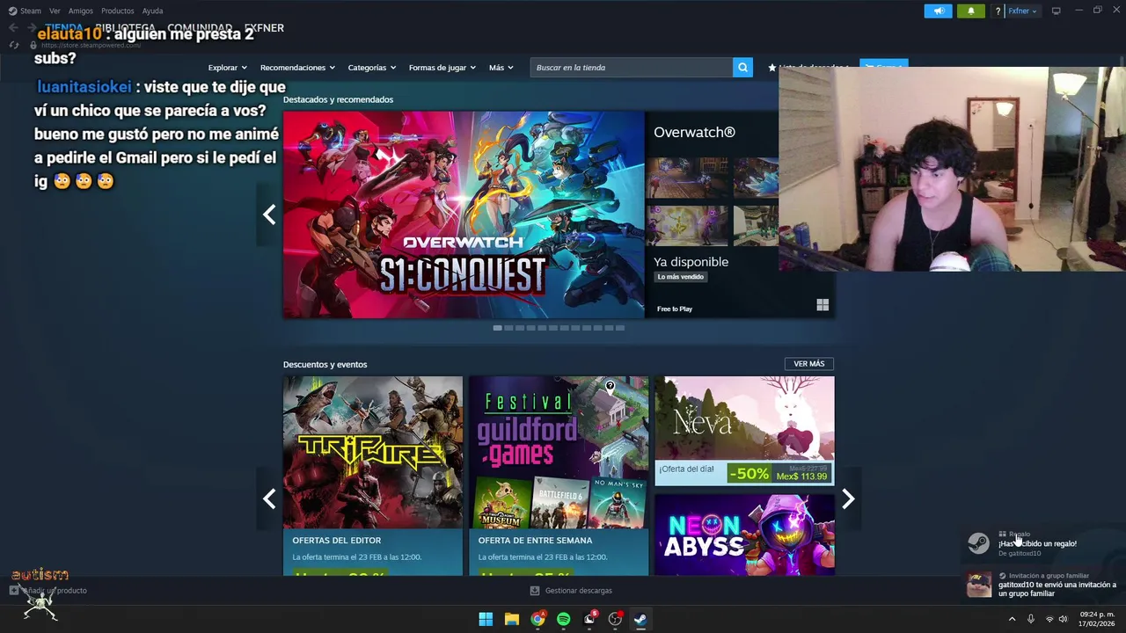Viewport: 1126px width, 633px height.
Task: Click the featured carousel previous arrow
Action: [269, 215]
